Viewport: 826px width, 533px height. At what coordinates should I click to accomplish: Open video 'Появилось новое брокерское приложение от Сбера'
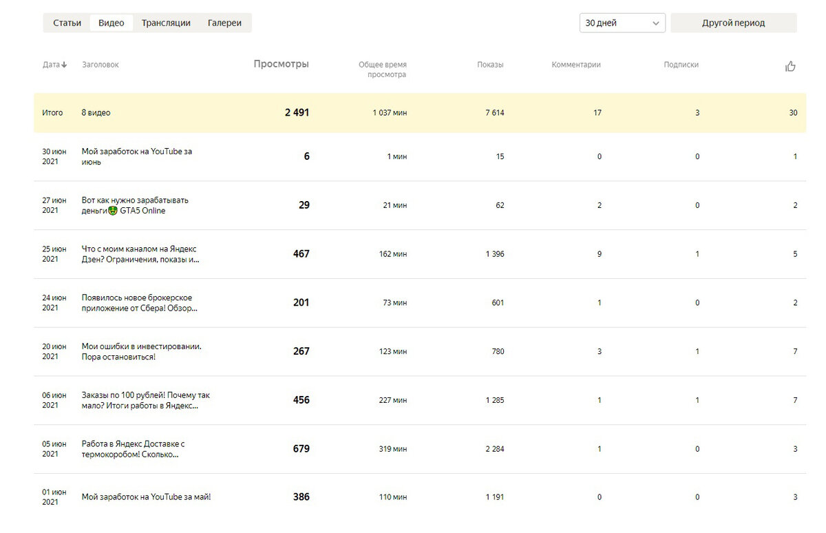point(140,303)
